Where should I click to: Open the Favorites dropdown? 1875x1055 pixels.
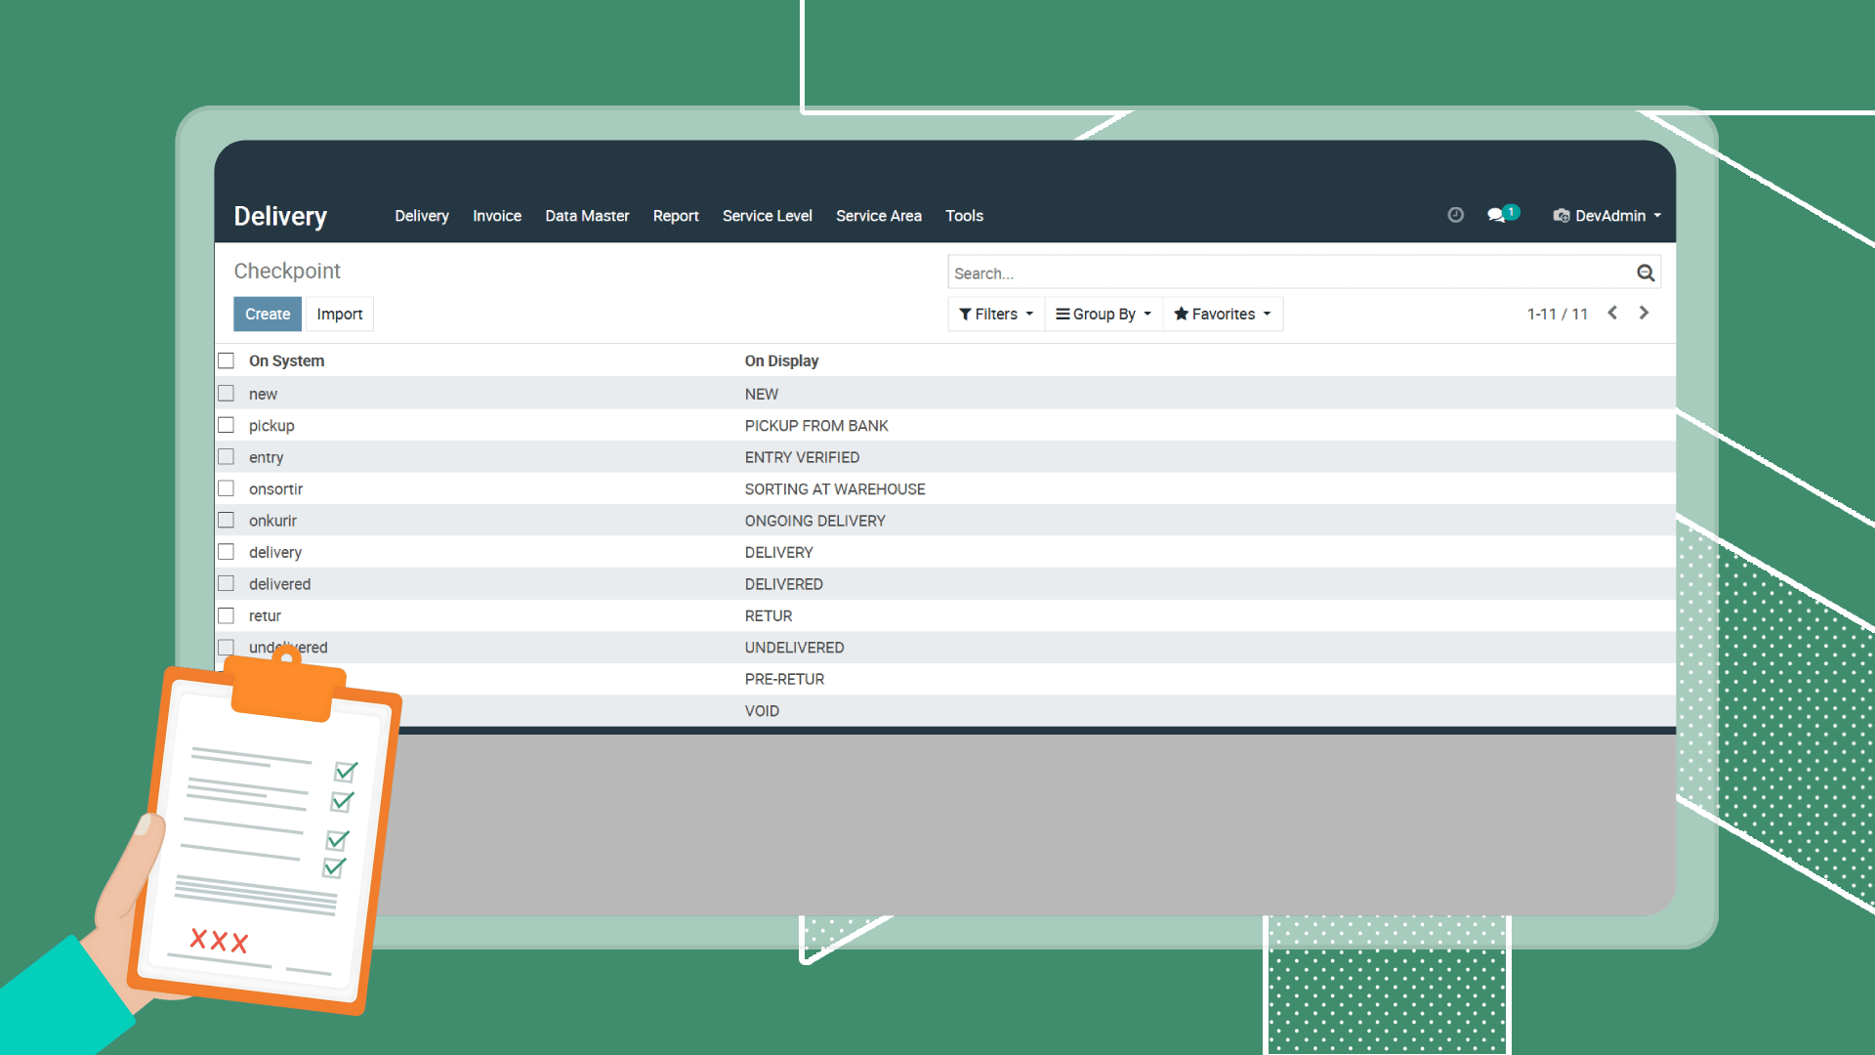coord(1223,314)
